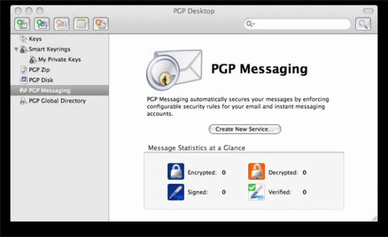
Task: Click the PGP Zip icon in sidebar
Action: pyautogui.click(x=24, y=70)
